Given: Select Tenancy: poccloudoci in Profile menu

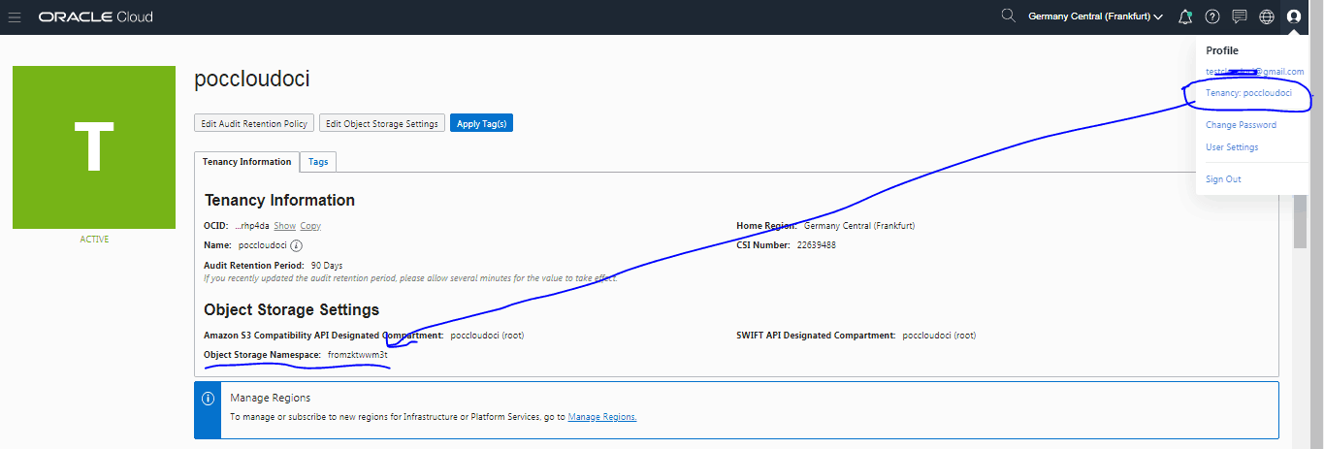Looking at the screenshot, I should point(1248,93).
